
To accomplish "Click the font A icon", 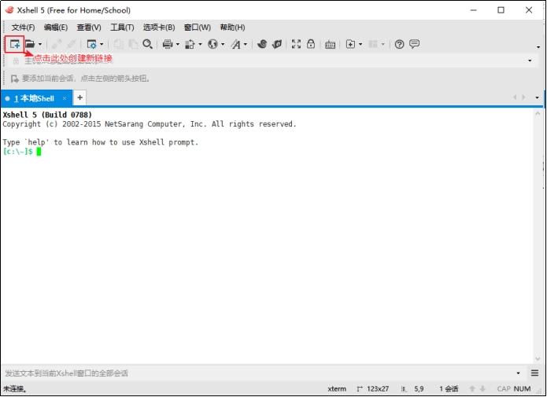I will tap(236, 44).
